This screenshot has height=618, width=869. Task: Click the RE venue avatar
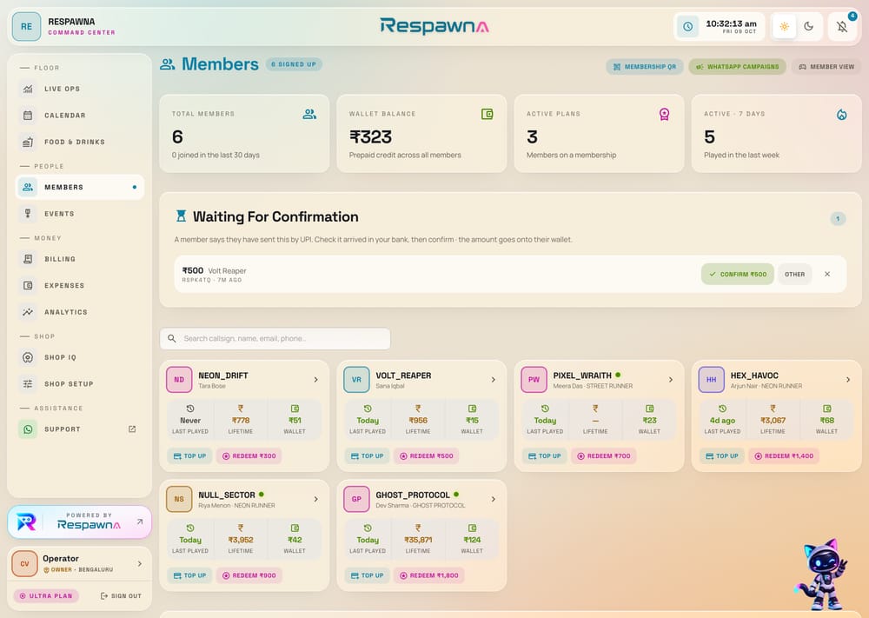coord(26,27)
